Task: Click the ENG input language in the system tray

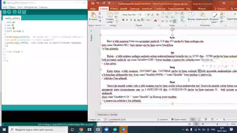Action: [x=213, y=130]
